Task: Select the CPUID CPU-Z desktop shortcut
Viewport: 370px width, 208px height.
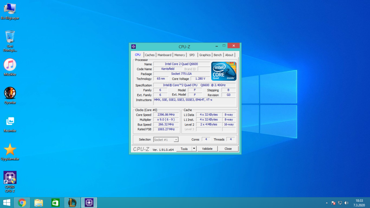Action: click(x=10, y=182)
